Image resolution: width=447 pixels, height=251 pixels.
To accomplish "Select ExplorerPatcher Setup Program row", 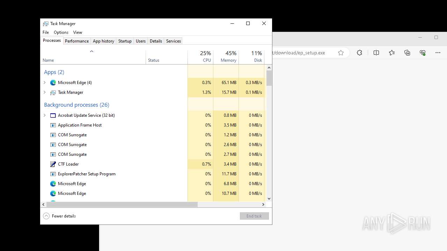I will [x=153, y=174].
